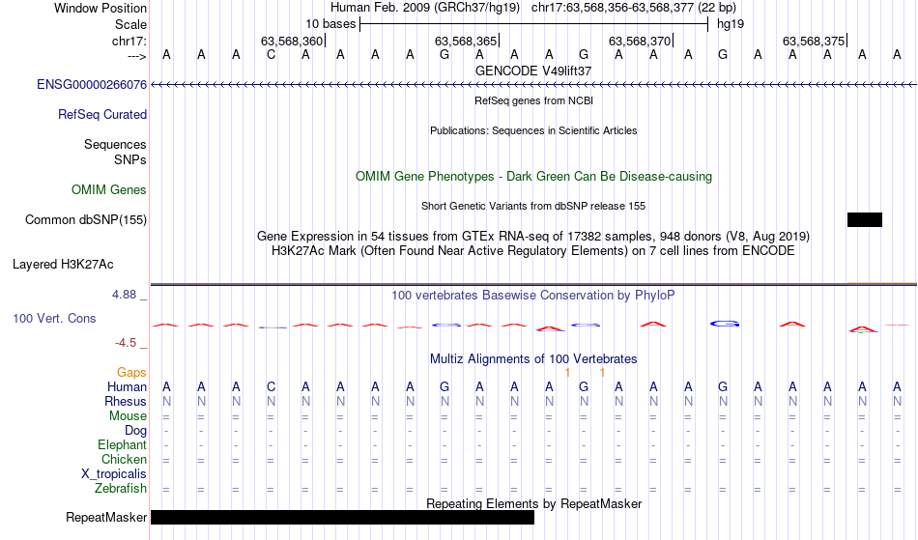The height and width of the screenshot is (540, 918).
Task: Select the black RepeatMasker repeat element bar
Action: click(x=342, y=517)
